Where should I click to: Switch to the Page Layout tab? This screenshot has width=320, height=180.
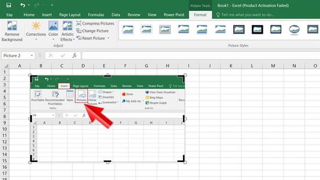point(70,15)
